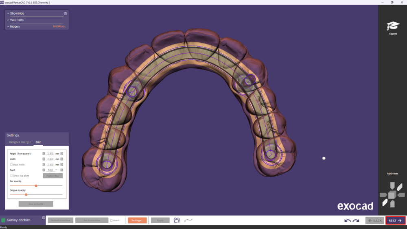407x229 pixels.
Task: Click the Draft value field
Action: tap(50, 170)
